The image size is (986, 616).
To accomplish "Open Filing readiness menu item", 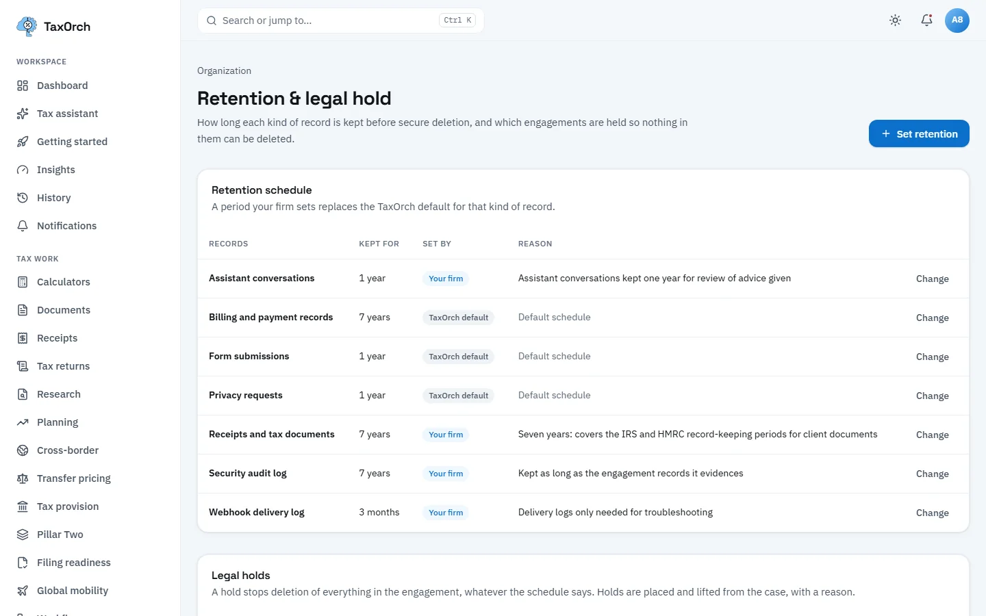I will (90, 563).
